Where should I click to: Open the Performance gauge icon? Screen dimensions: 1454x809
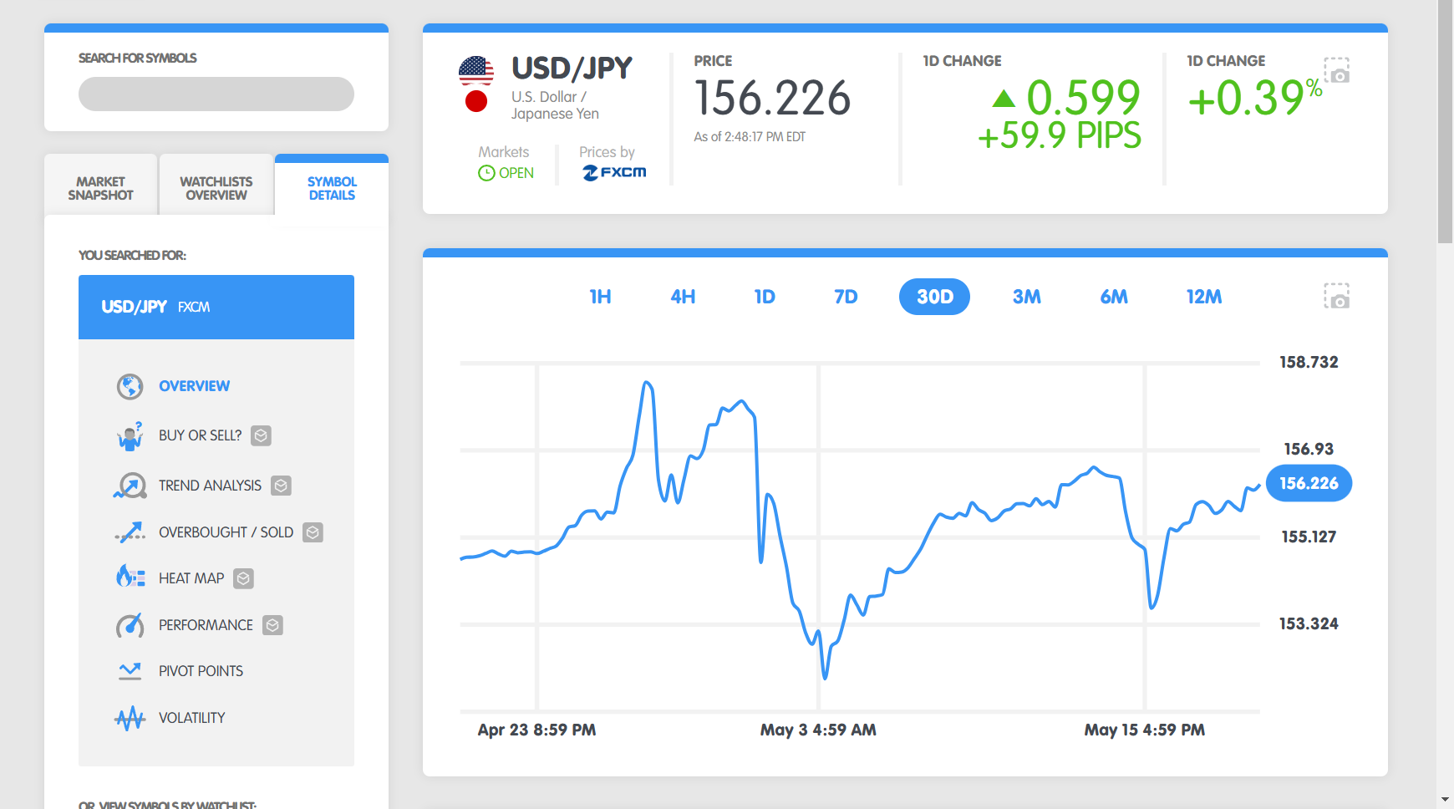coord(130,625)
